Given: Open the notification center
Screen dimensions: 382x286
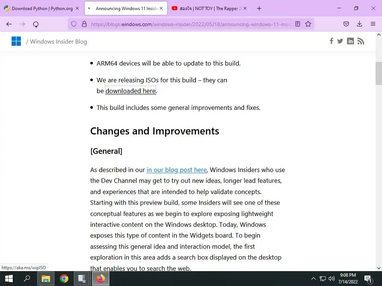Looking at the screenshot, I should [368, 279].
